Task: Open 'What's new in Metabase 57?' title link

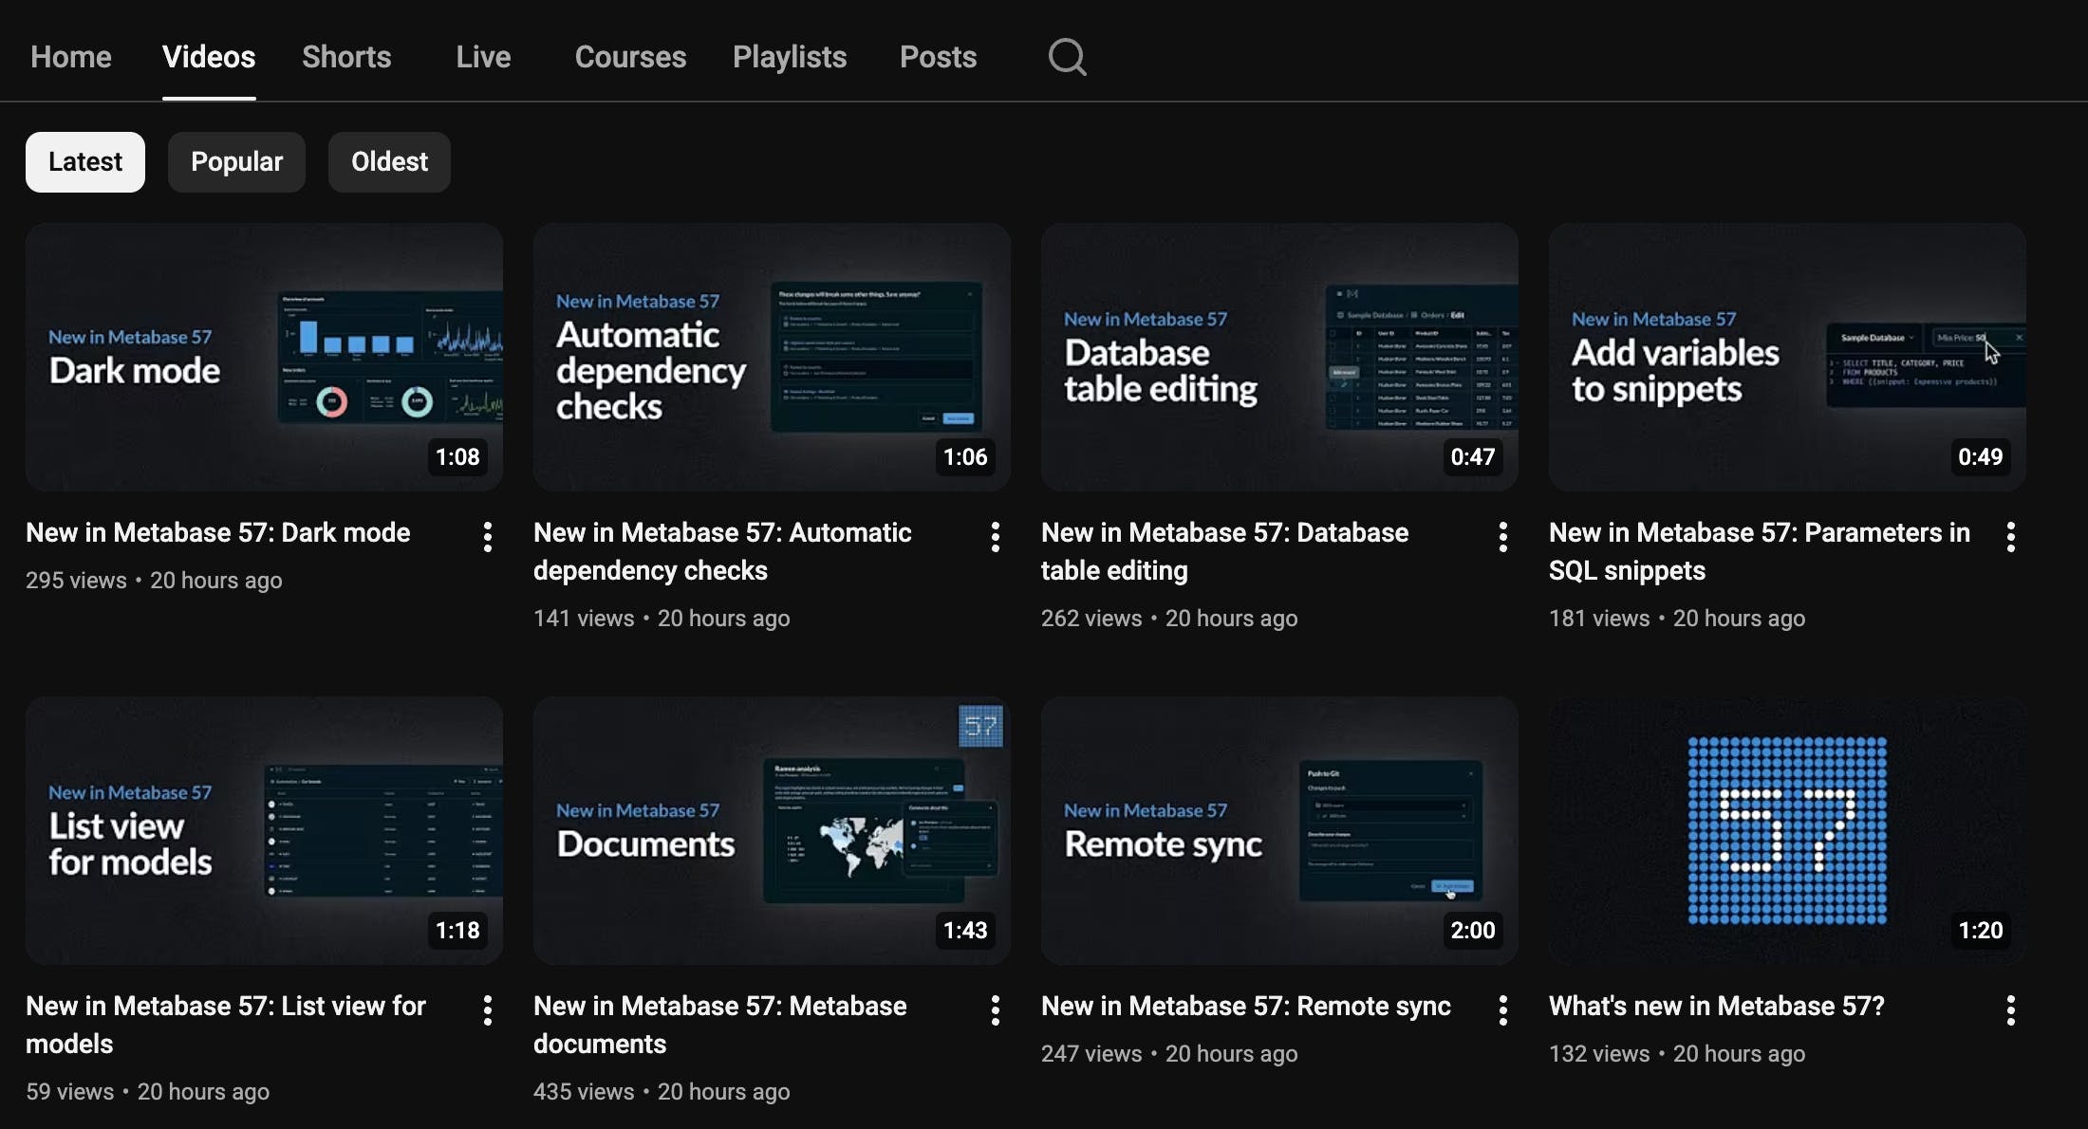Action: pyautogui.click(x=1716, y=1007)
